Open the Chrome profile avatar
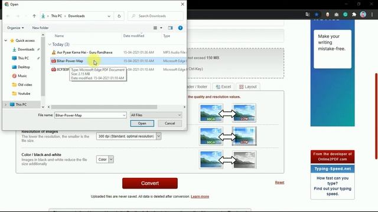The height and width of the screenshot is (212, 378). coord(363,14)
